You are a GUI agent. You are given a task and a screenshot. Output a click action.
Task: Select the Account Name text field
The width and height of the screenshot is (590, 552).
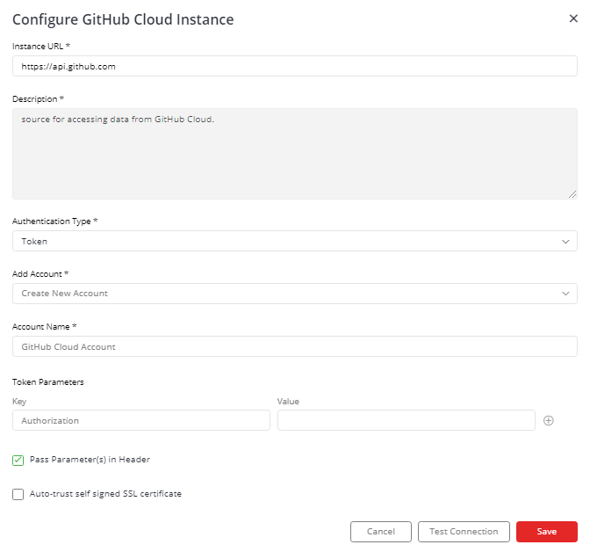294,346
